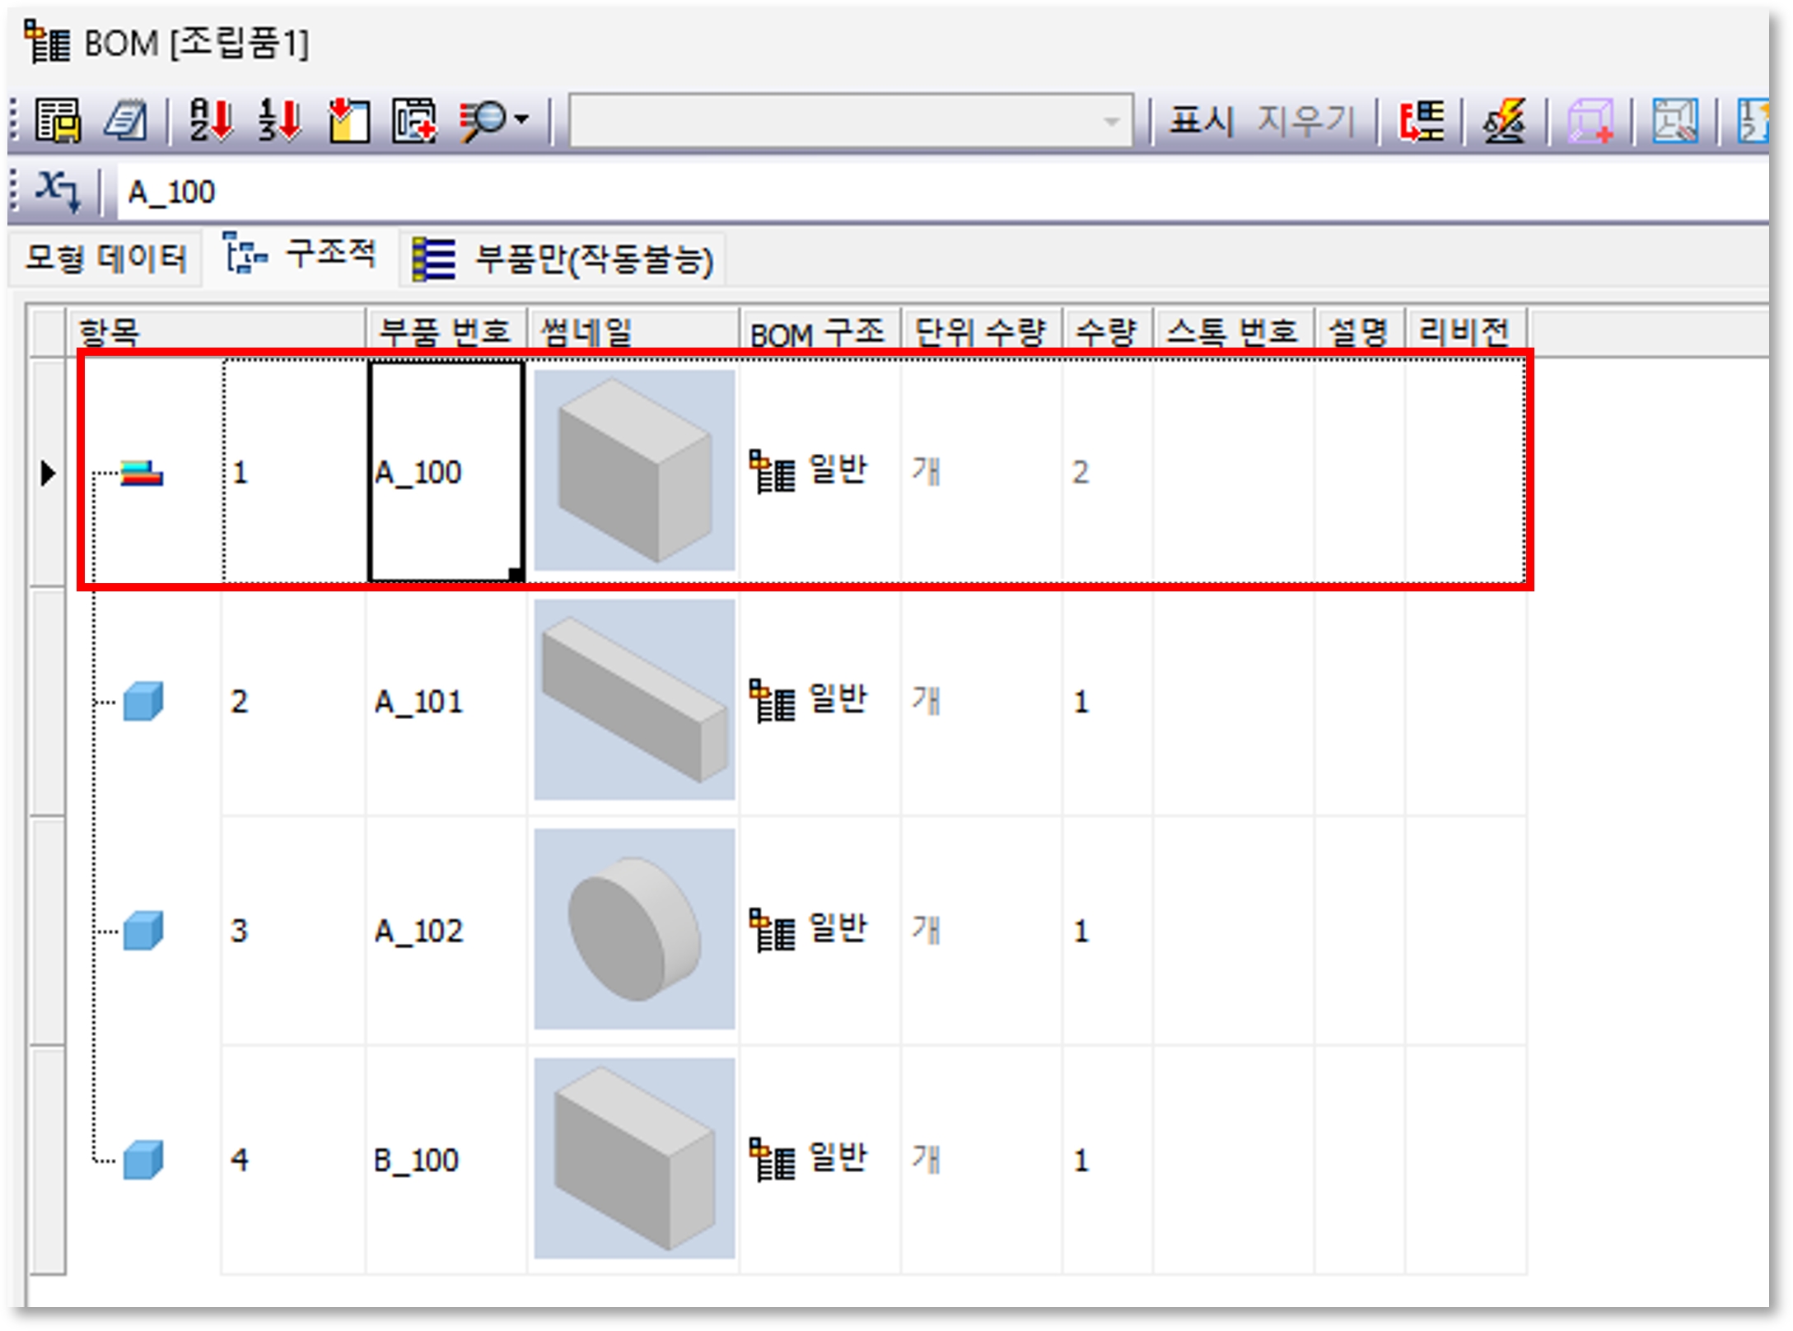This screenshot has height=1331, width=1793.
Task: Open the magnifier view options dropdown arrow
Action: tap(521, 120)
